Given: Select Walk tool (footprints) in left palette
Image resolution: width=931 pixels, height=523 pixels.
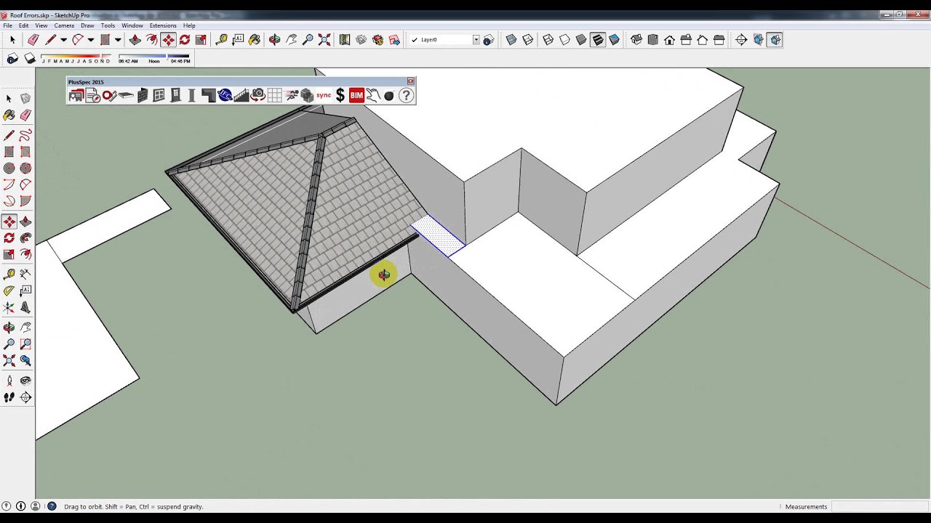Looking at the screenshot, I should point(9,397).
